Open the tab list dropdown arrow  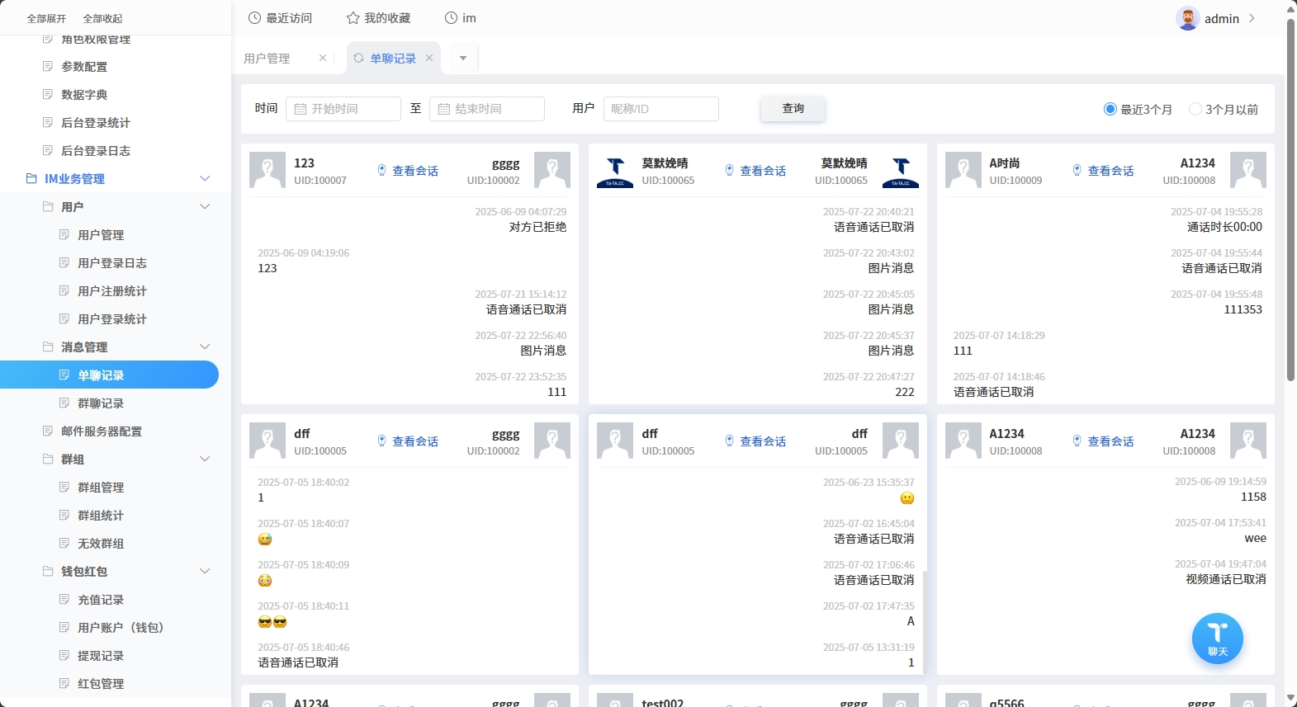click(463, 58)
